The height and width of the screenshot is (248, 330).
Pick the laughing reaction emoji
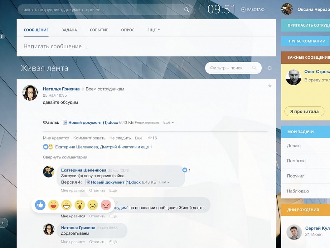click(x=66, y=205)
